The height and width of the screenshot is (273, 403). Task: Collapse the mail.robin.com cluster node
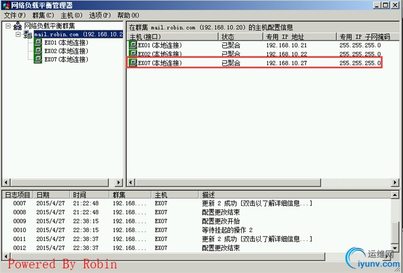18,34
